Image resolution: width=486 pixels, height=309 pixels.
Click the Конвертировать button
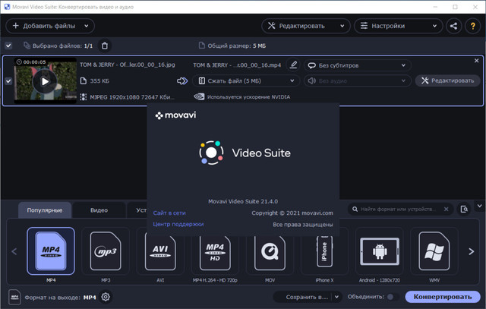click(x=443, y=297)
